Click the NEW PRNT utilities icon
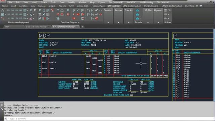215x121 pixels. [x=166, y=10]
